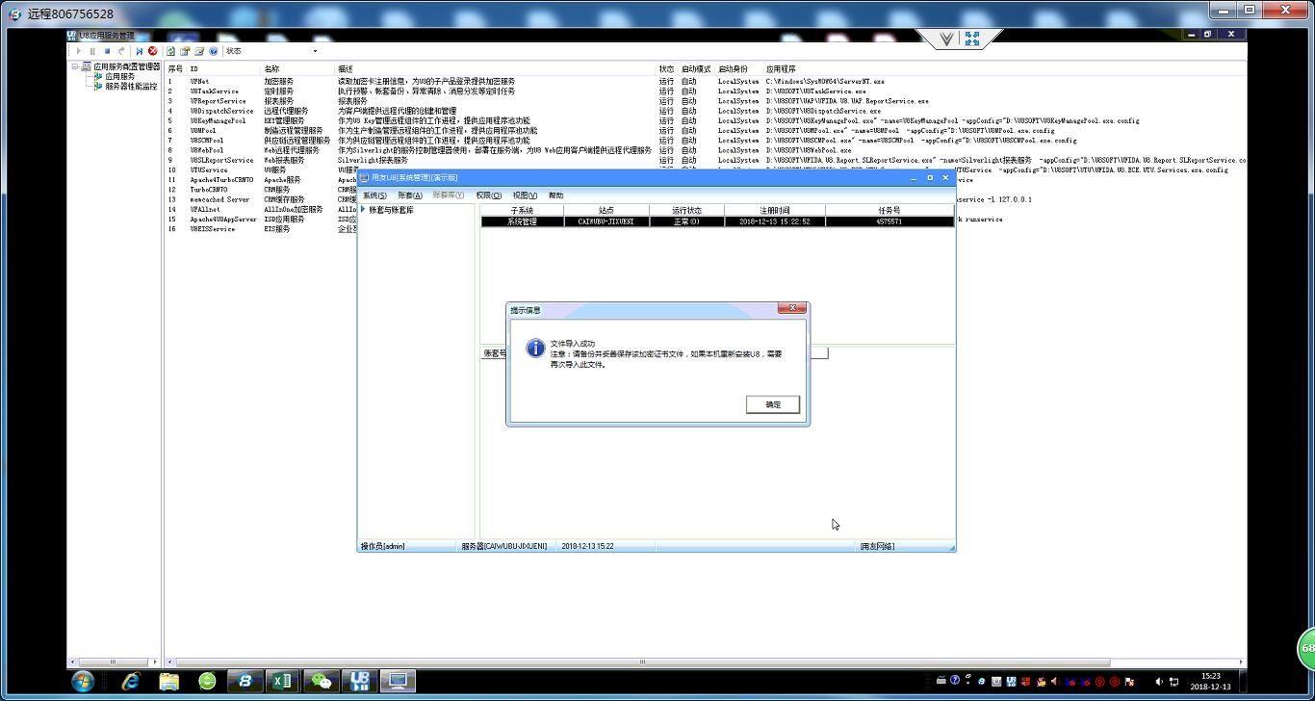Click the start (play) service toolbar icon
The height and width of the screenshot is (701, 1315).
pyautogui.click(x=79, y=51)
